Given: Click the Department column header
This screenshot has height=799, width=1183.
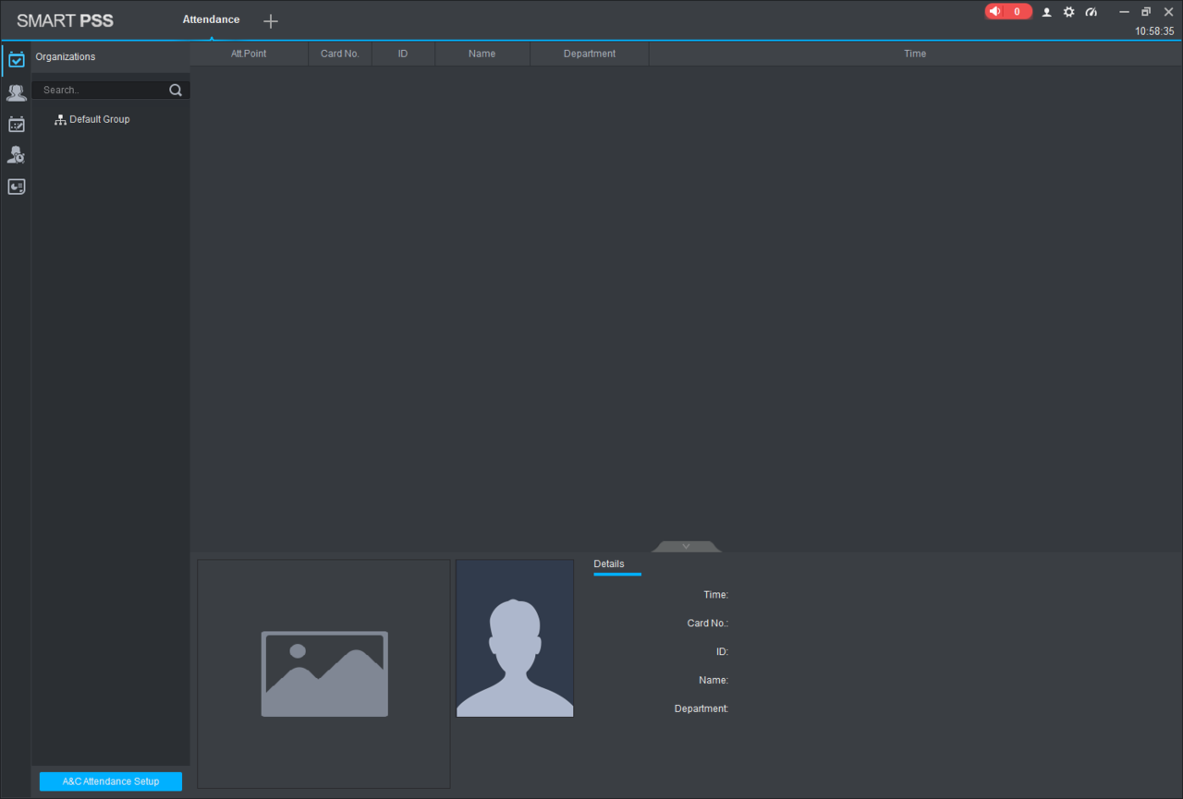Looking at the screenshot, I should tap(590, 54).
